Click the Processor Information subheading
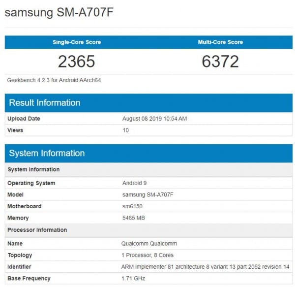 (x=37, y=230)
